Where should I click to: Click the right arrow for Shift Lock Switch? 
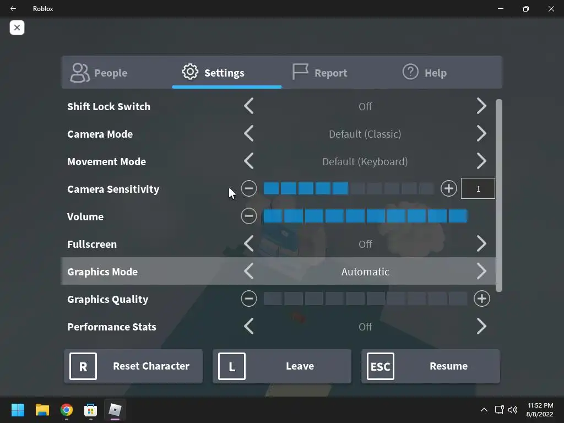pos(481,106)
